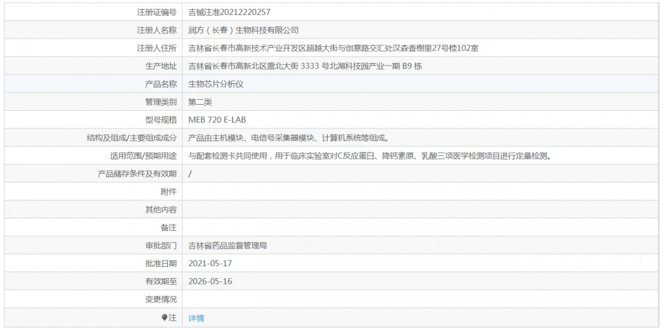Screen dimensions: 661x330
Task: Select the 注册人住所 address value
Action: pyautogui.click(x=333, y=48)
